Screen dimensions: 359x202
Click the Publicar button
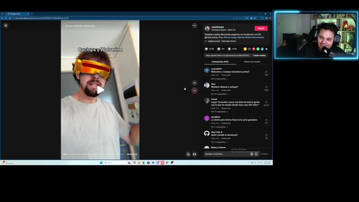click(264, 154)
